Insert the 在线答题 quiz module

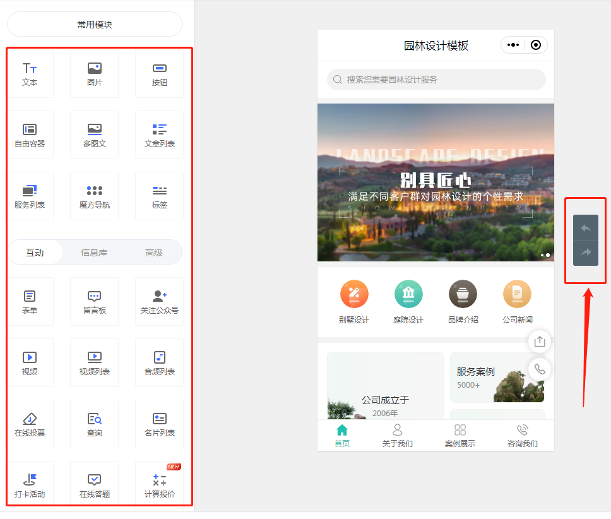(94, 485)
